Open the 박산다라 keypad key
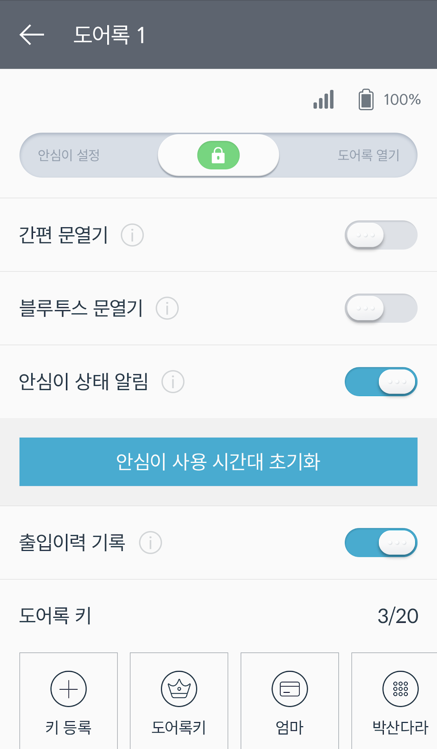Screen dimensions: 437x749 pos(400,689)
